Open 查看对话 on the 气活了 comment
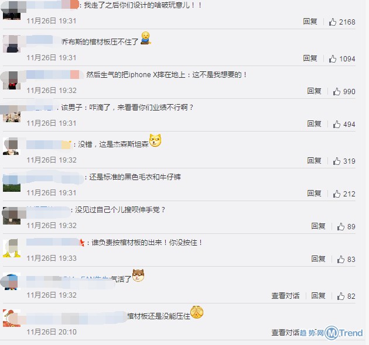 (285, 296)
